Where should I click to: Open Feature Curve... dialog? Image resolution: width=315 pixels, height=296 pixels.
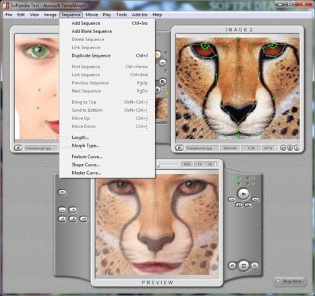click(107, 156)
